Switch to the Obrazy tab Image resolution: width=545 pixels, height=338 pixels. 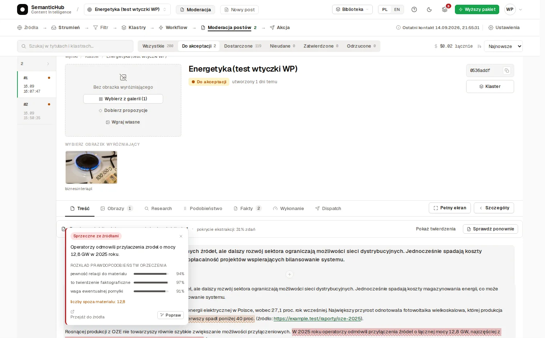pyautogui.click(x=117, y=209)
